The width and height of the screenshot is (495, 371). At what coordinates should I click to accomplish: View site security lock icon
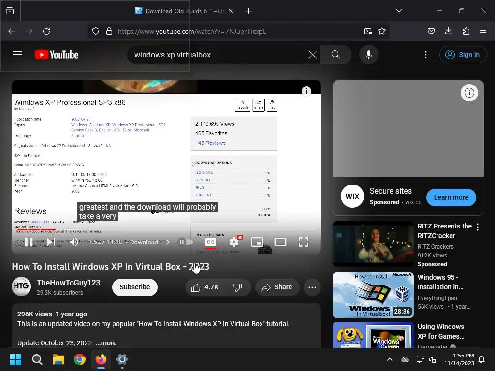click(109, 31)
